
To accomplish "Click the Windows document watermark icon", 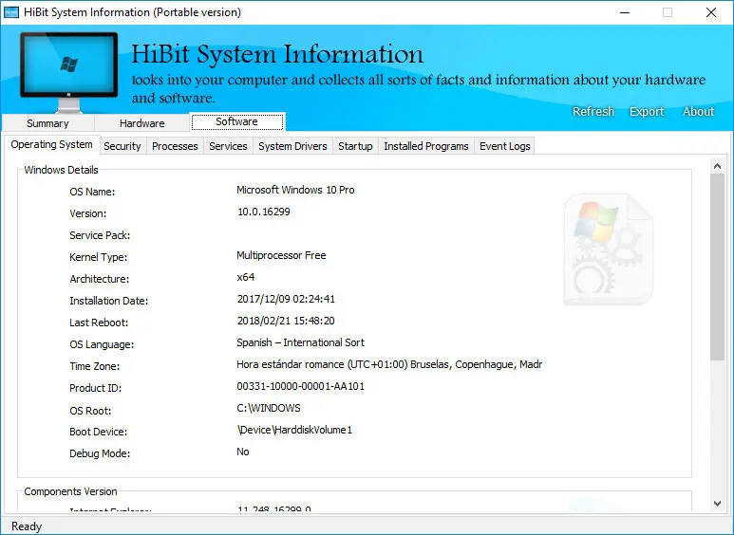I will pos(609,250).
